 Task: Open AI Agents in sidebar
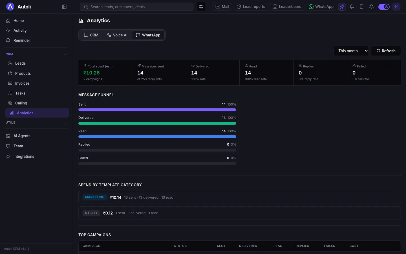(x=37, y=136)
